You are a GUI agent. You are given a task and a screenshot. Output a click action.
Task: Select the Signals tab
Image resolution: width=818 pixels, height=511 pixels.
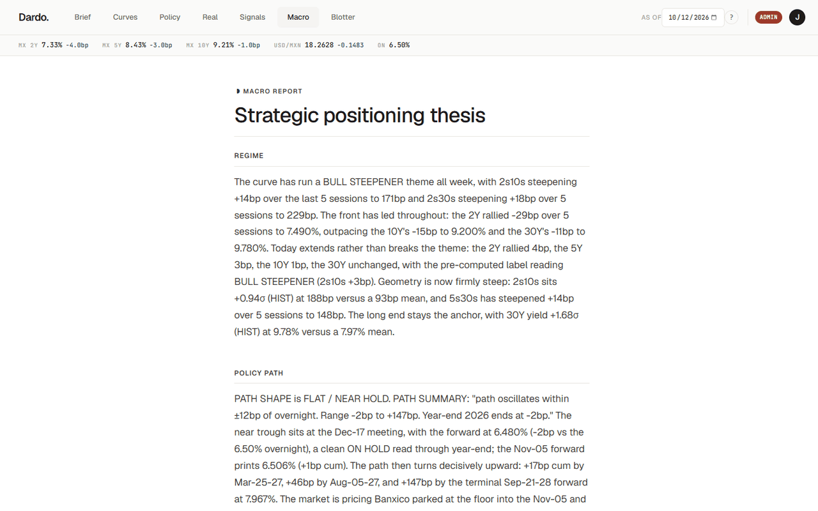pyautogui.click(x=252, y=17)
